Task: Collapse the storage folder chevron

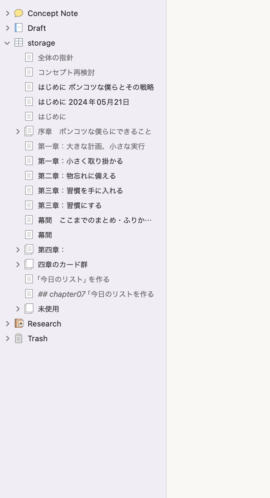Action: pyautogui.click(x=7, y=43)
